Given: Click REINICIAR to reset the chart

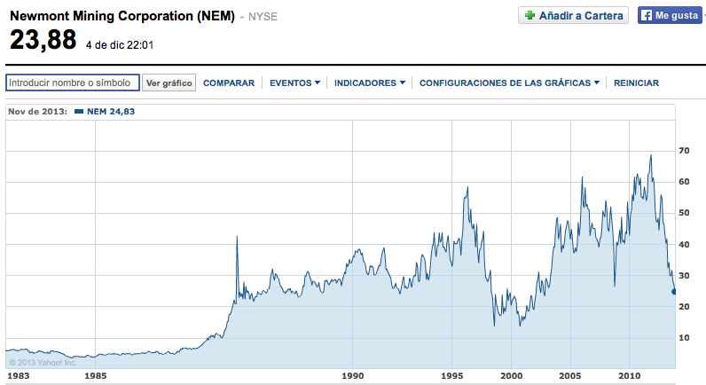Looking at the screenshot, I should click(x=636, y=82).
